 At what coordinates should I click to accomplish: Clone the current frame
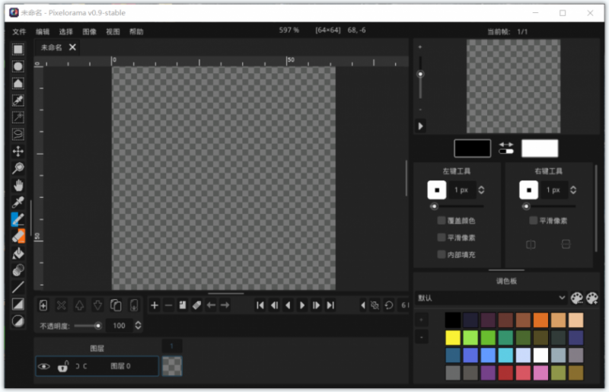click(183, 305)
